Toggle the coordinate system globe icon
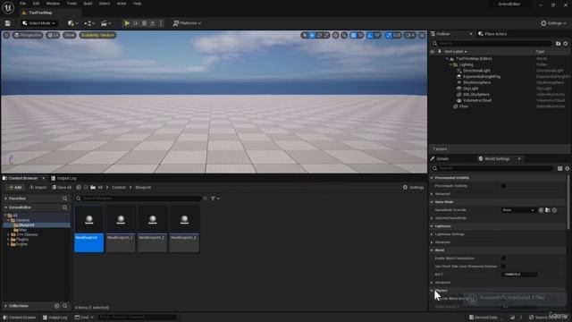 335,35
